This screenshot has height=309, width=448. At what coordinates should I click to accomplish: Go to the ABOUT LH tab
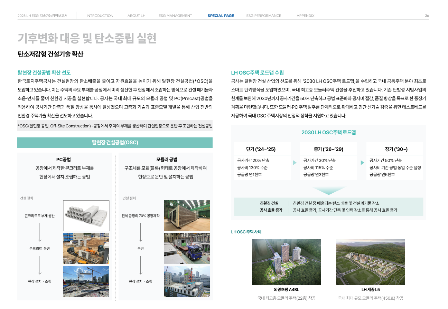pyautogui.click(x=136, y=16)
